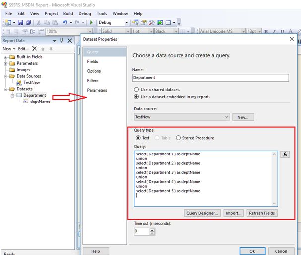Click the New data source button

[x=243, y=117]
